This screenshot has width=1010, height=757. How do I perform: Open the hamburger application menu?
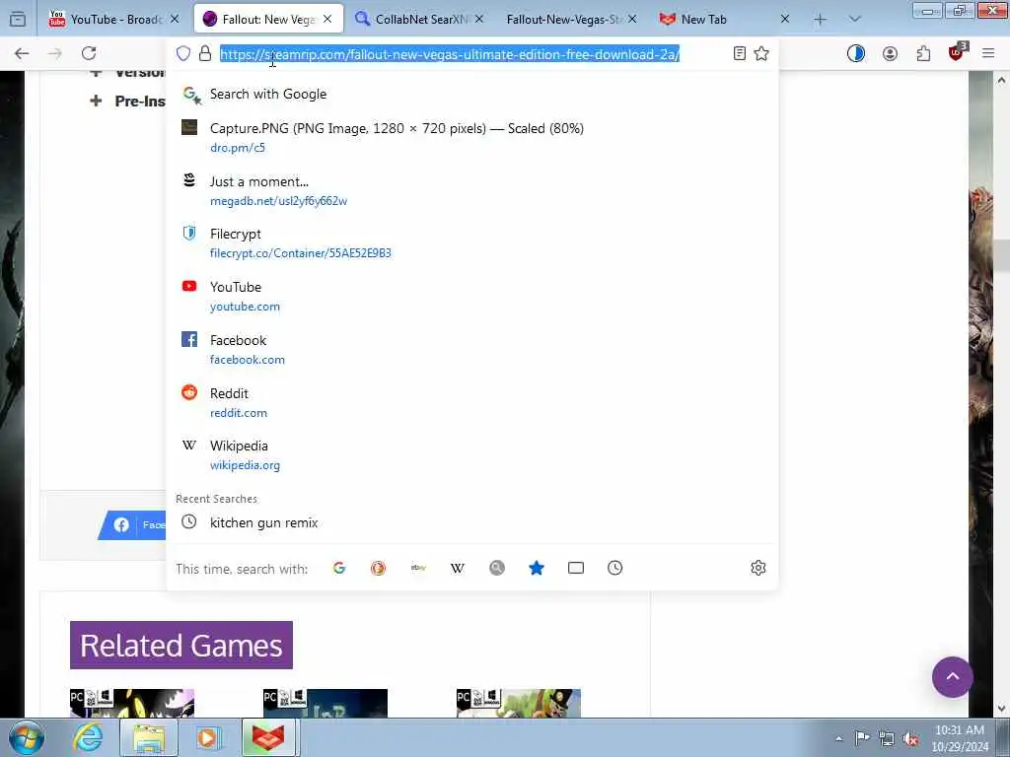coord(988,53)
